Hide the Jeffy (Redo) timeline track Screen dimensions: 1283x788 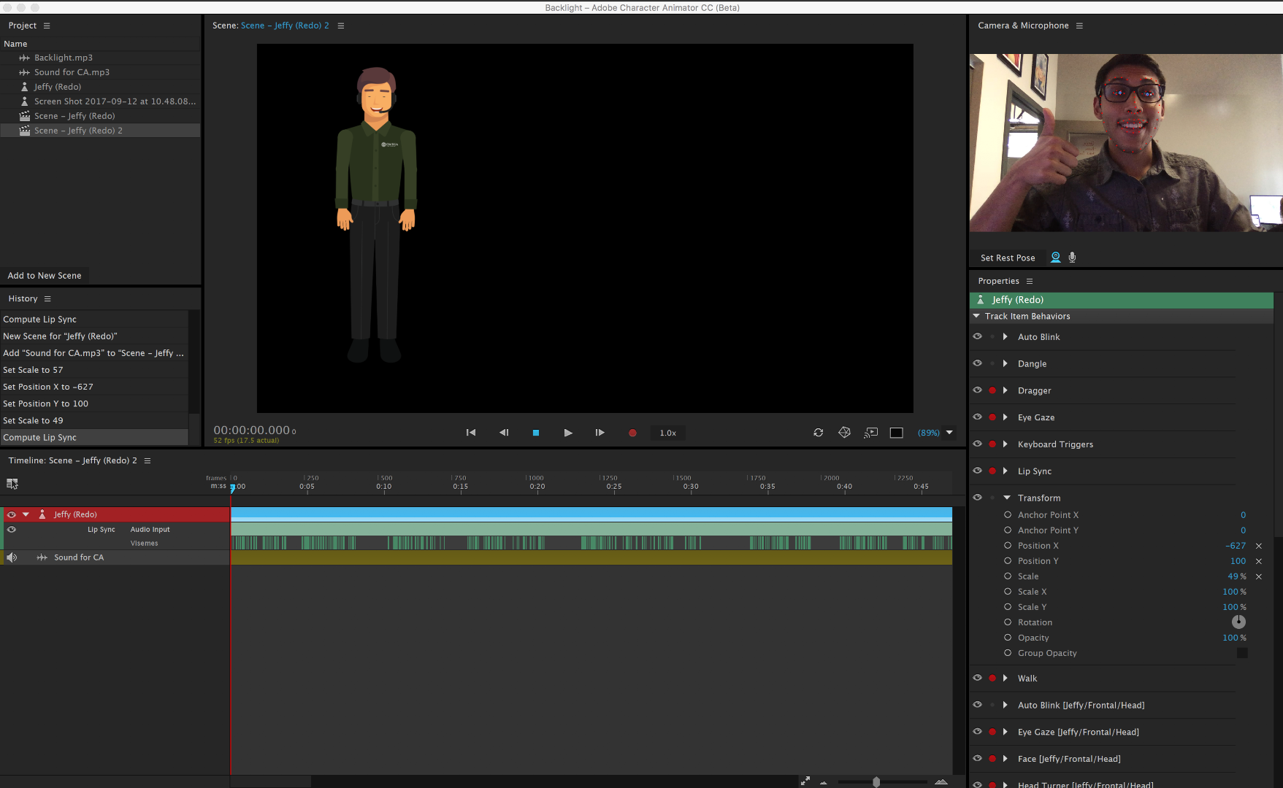pos(12,514)
